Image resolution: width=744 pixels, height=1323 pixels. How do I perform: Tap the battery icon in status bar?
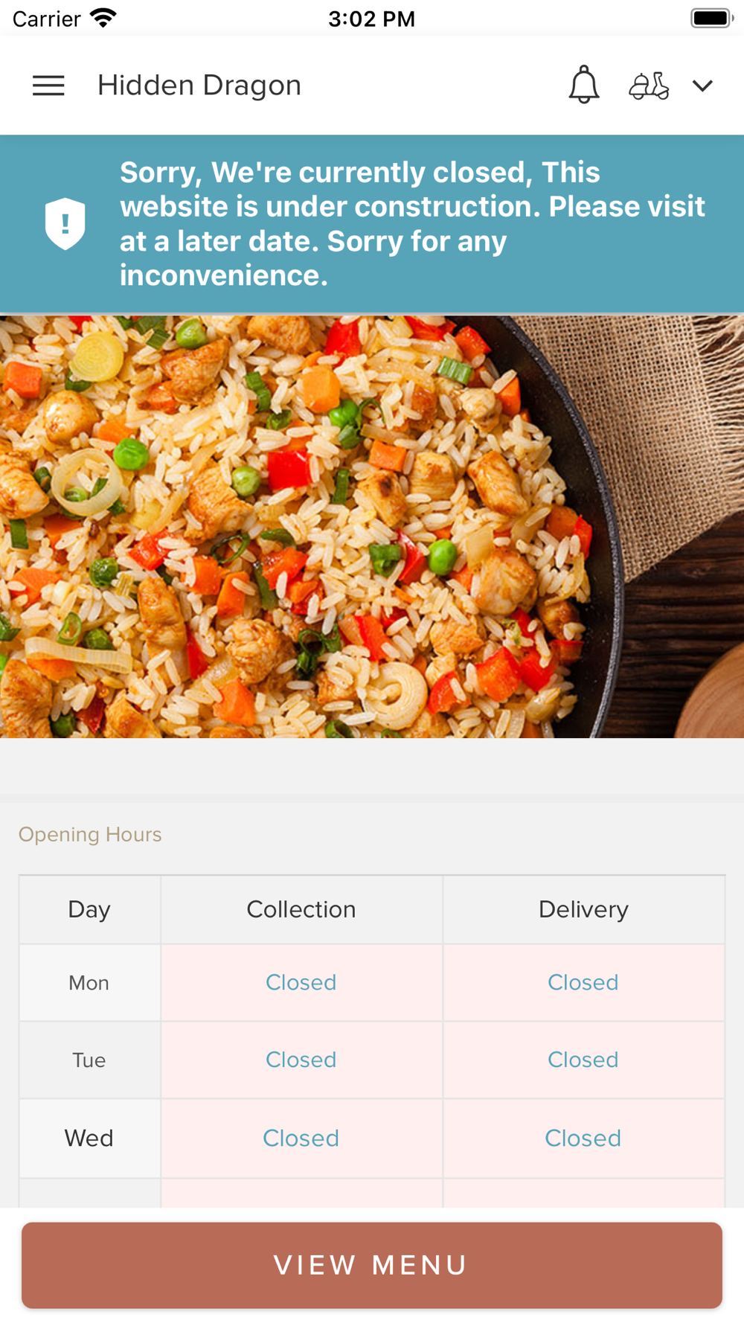pyautogui.click(x=711, y=18)
